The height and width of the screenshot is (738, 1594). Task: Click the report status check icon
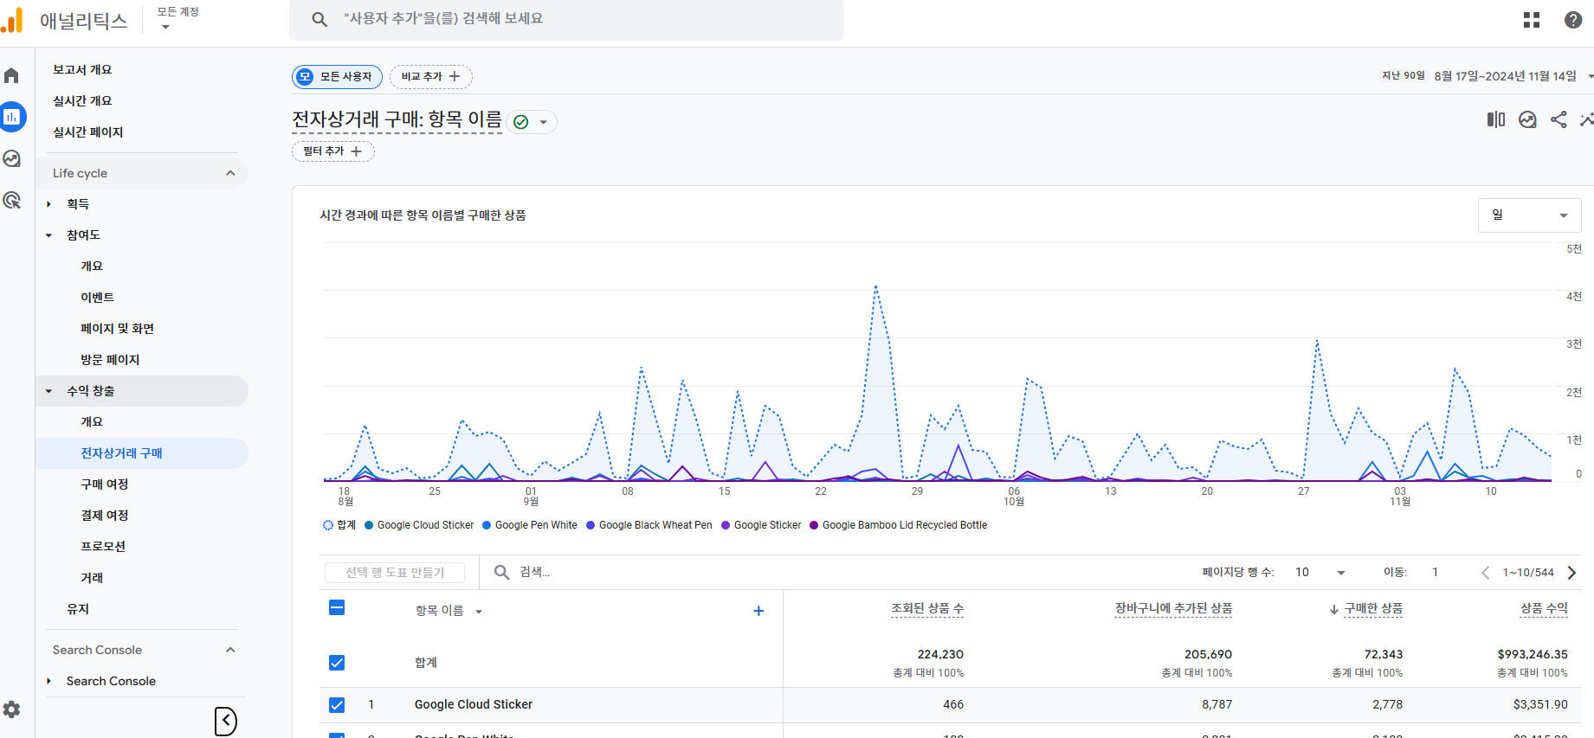[x=520, y=122]
